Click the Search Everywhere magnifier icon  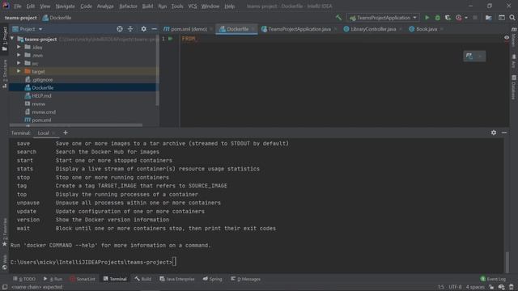[512, 18]
